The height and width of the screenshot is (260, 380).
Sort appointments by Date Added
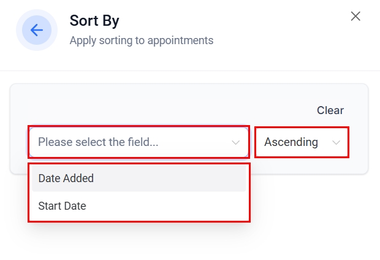click(x=66, y=178)
